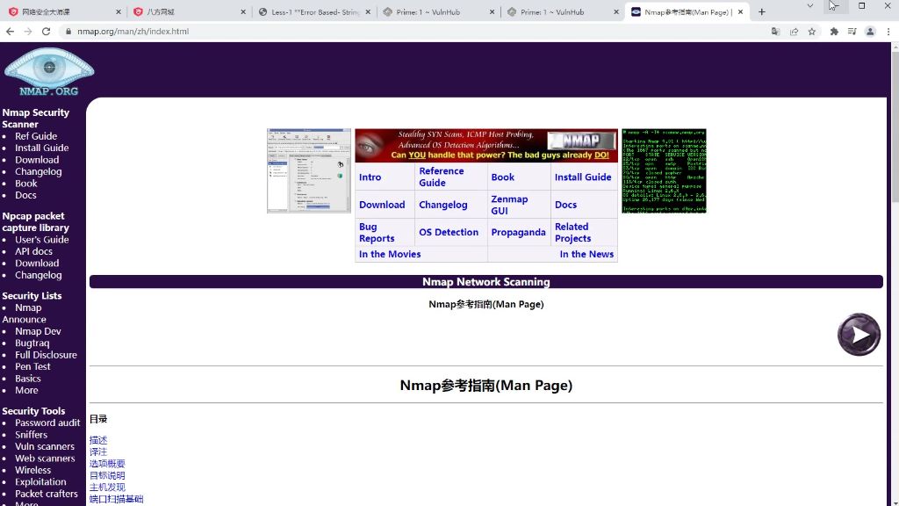Open the green terminal screenshot thumbnail

click(x=664, y=171)
